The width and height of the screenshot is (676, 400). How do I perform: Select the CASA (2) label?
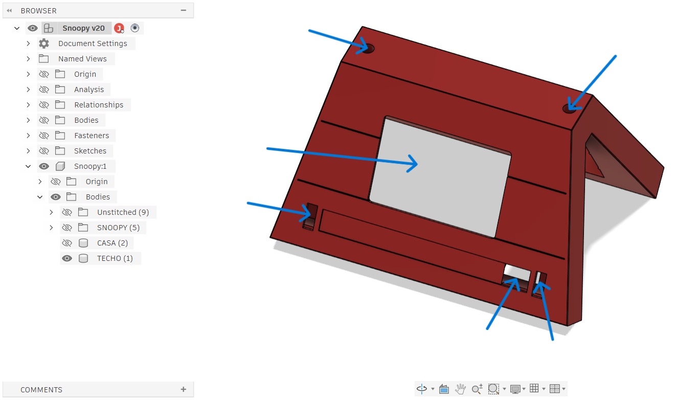[112, 243]
